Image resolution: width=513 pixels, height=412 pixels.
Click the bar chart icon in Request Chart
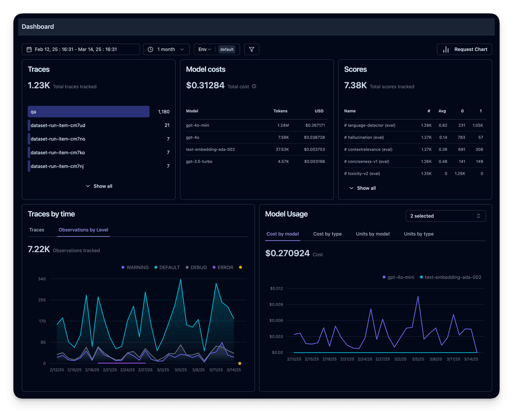pyautogui.click(x=446, y=49)
